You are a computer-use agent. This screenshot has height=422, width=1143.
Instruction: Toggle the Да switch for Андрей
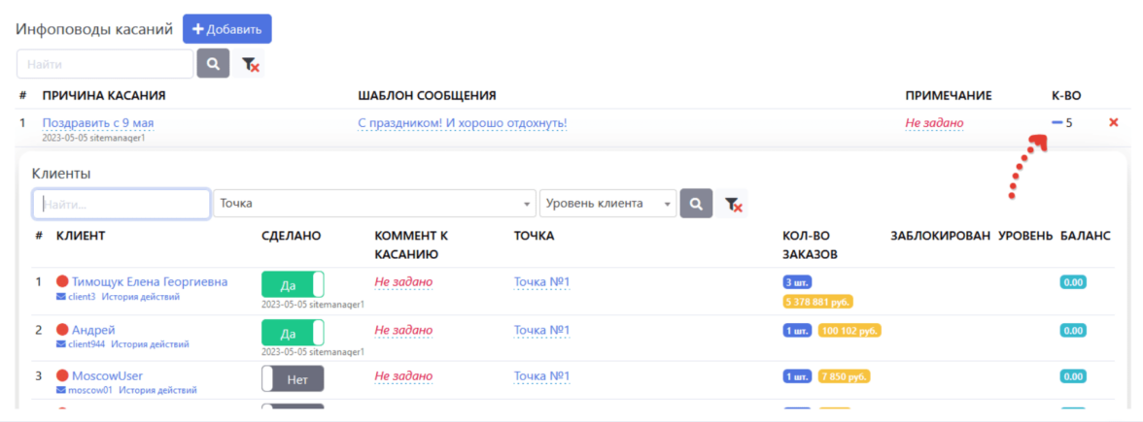[293, 331]
